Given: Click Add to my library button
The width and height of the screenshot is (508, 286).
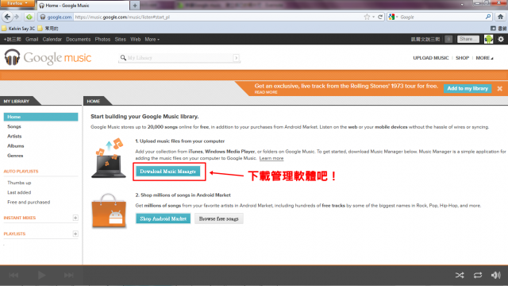Looking at the screenshot, I should tap(468, 88).
